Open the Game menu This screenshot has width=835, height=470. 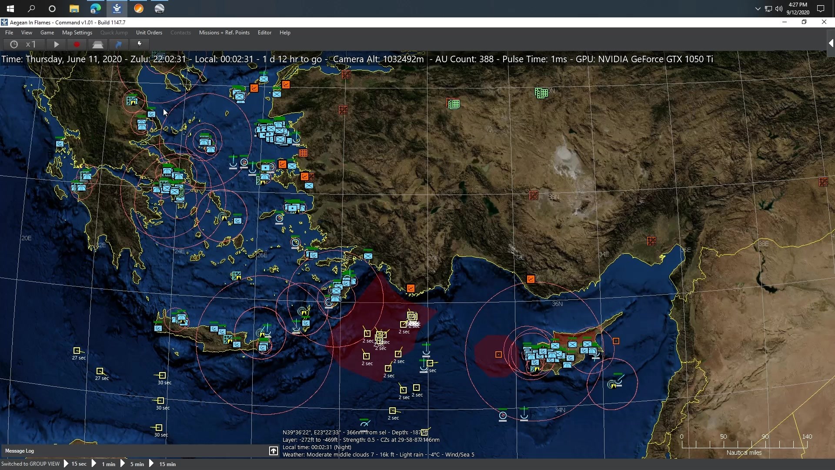(47, 33)
